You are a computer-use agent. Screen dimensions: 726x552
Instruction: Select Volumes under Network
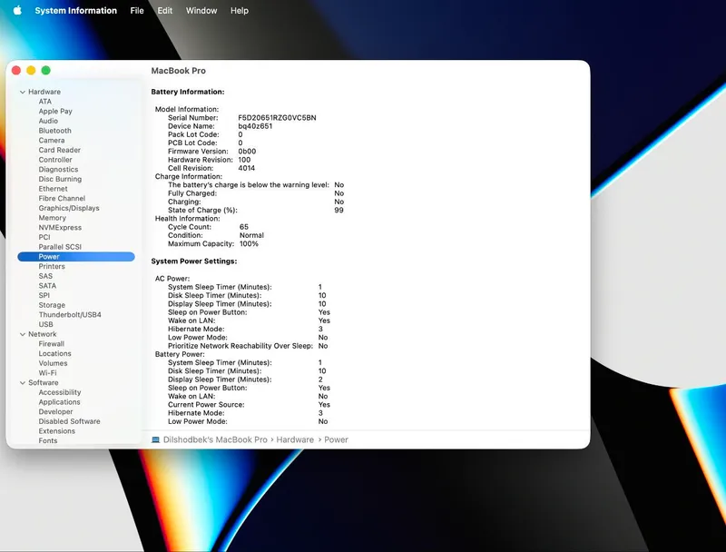(x=53, y=363)
